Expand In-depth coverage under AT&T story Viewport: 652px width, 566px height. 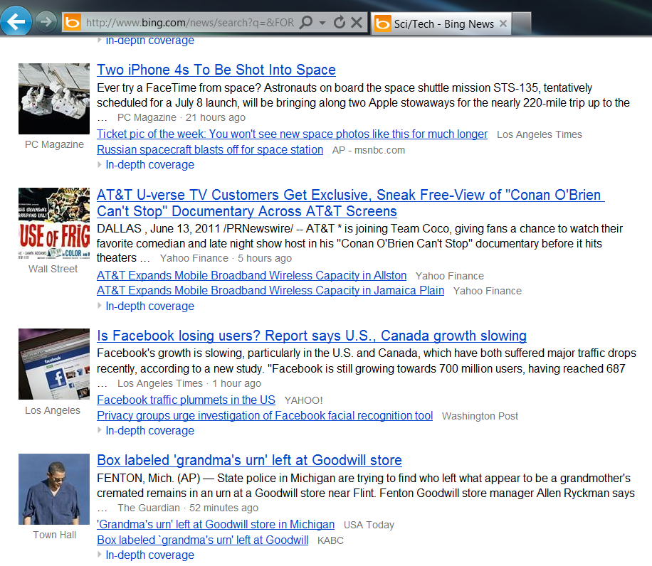[149, 306]
